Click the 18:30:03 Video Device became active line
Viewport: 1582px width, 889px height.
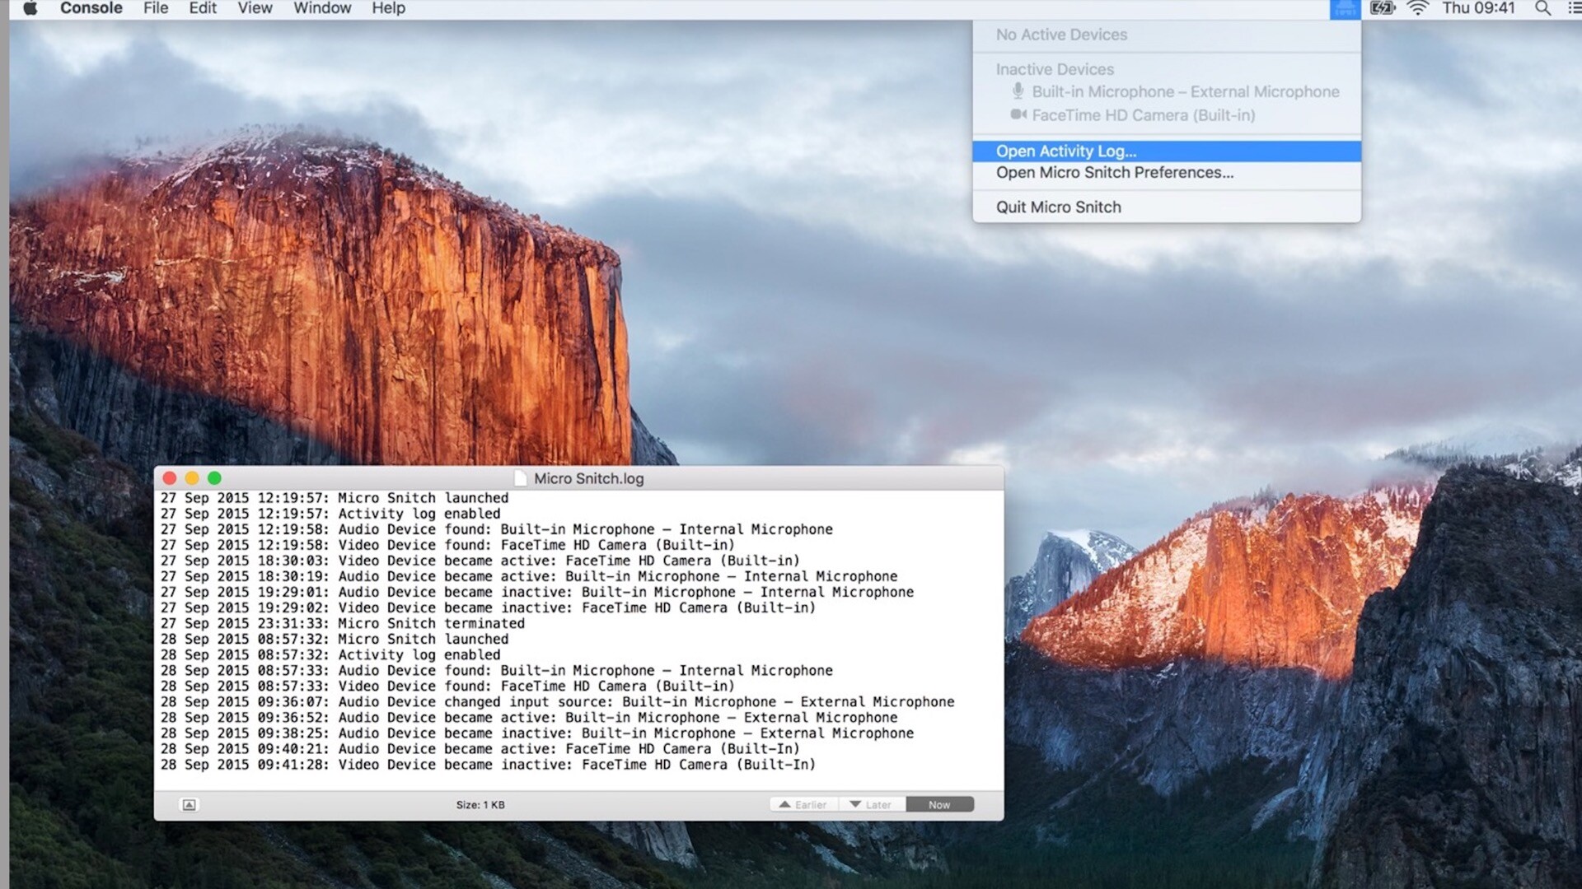[480, 561]
